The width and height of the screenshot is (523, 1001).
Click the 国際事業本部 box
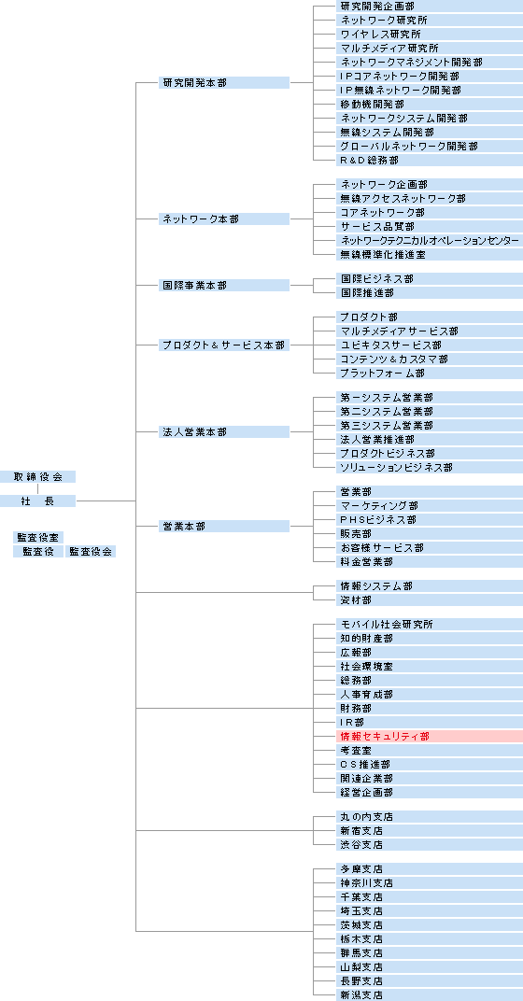(224, 286)
